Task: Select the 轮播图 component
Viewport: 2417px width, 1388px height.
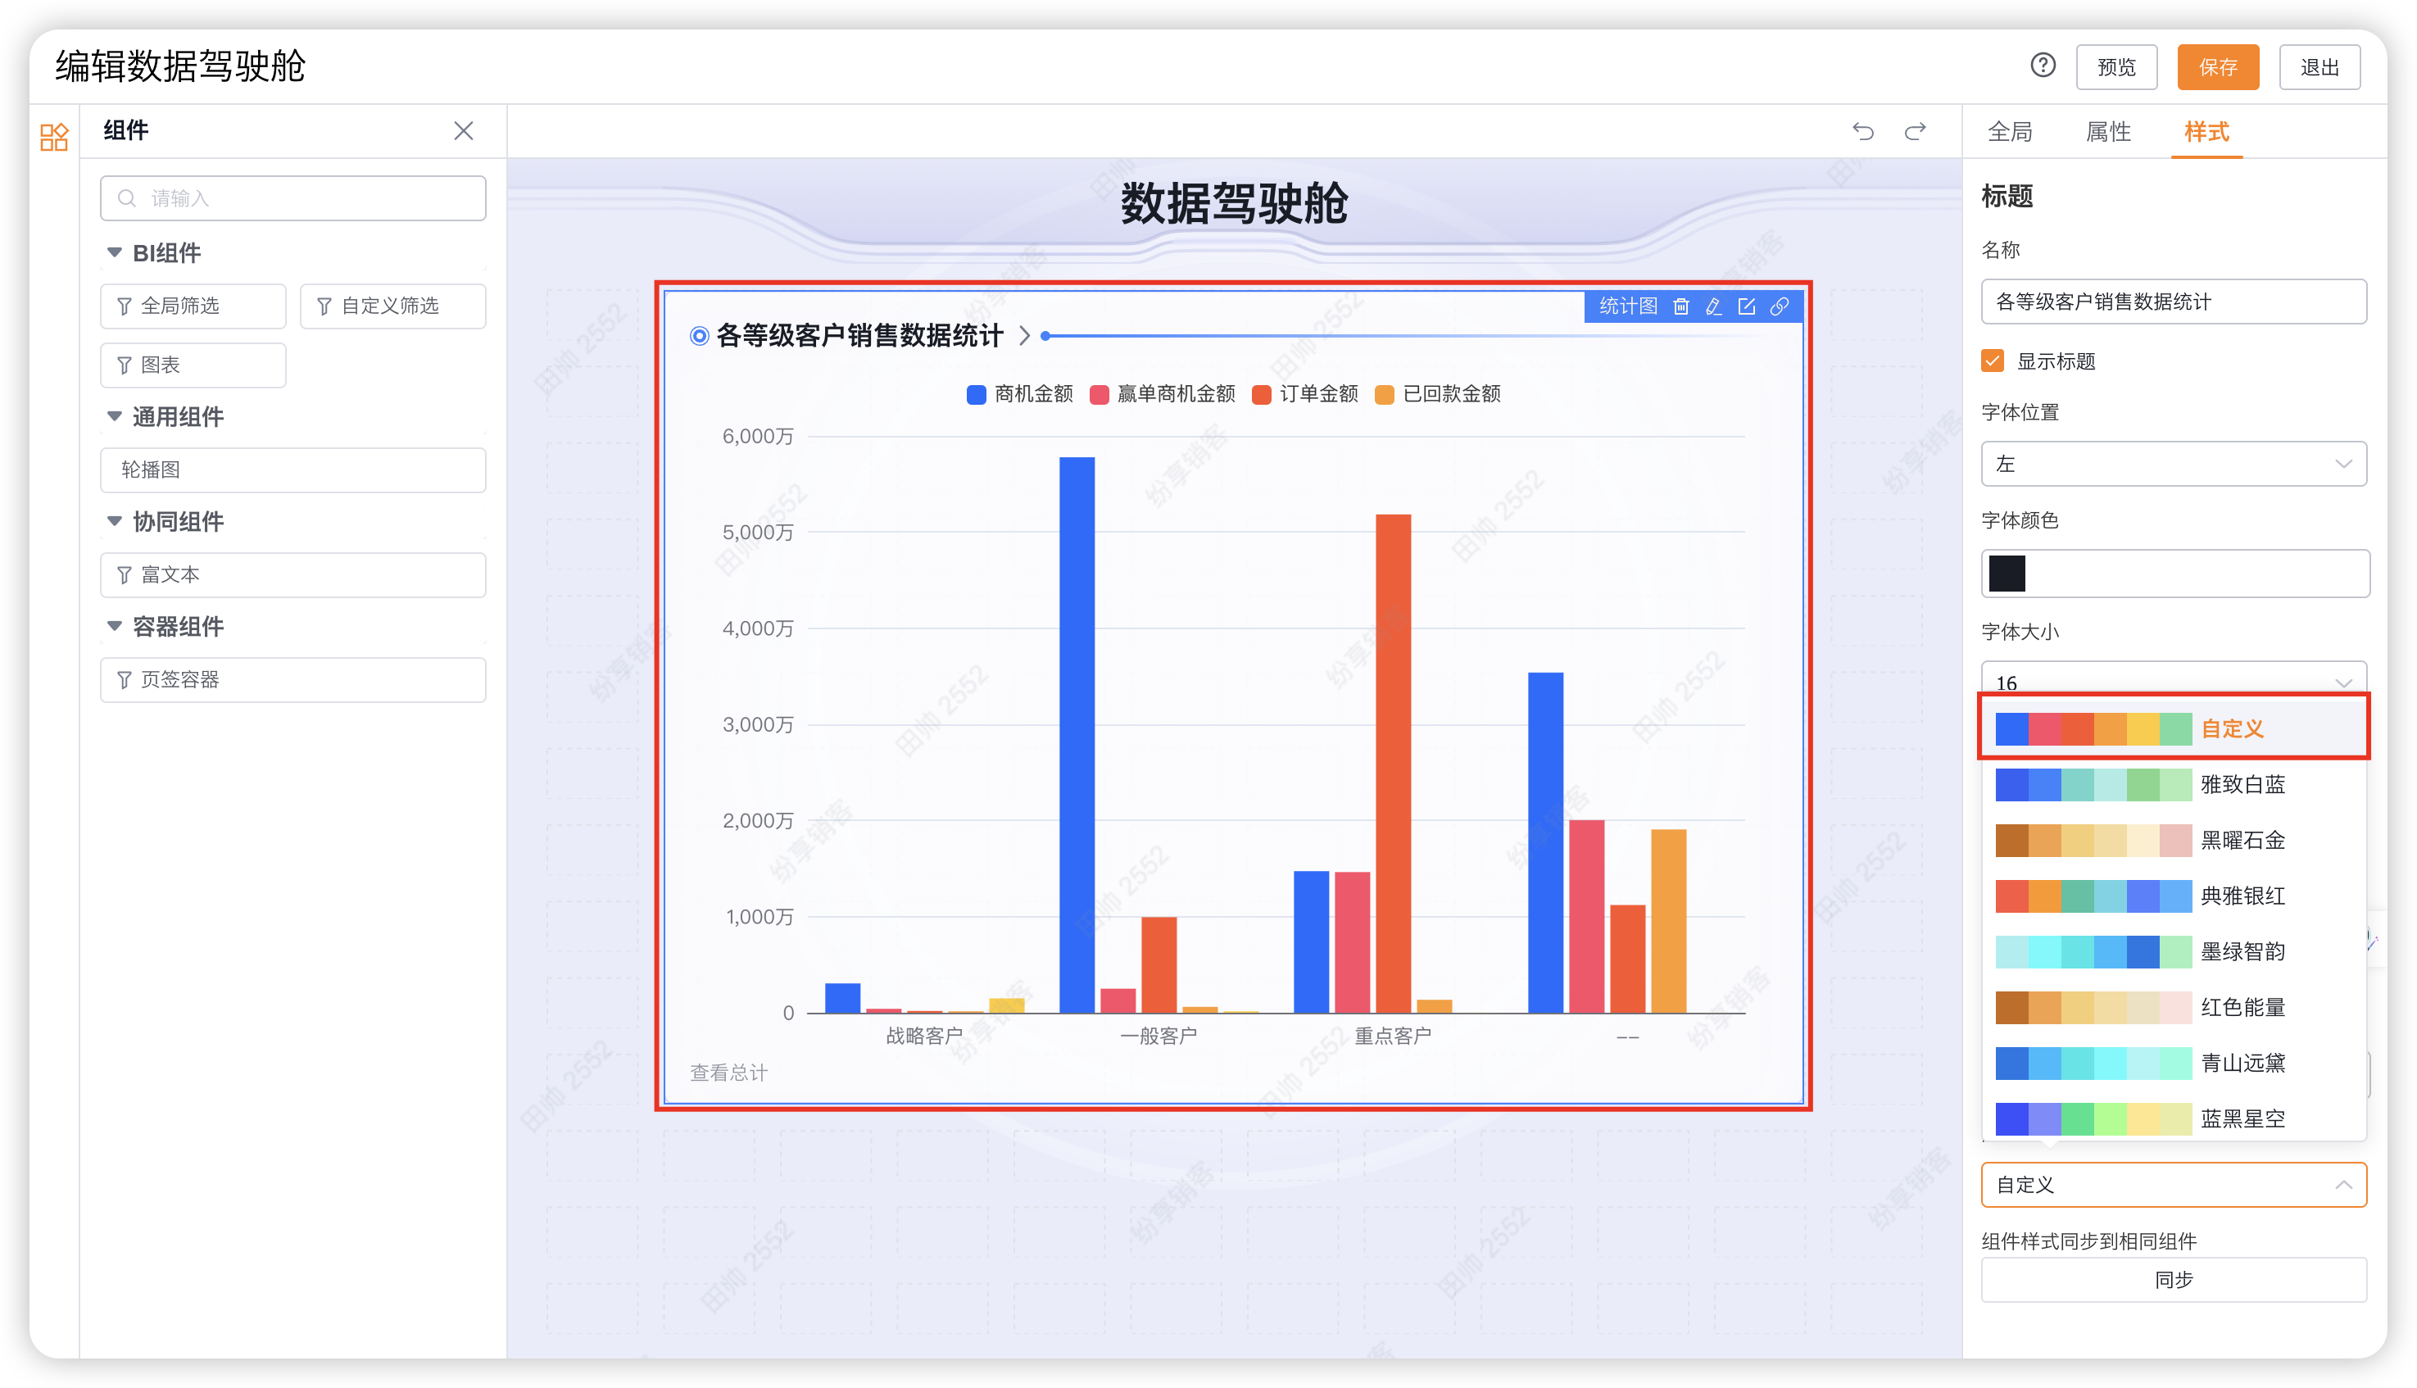Action: click(x=293, y=470)
